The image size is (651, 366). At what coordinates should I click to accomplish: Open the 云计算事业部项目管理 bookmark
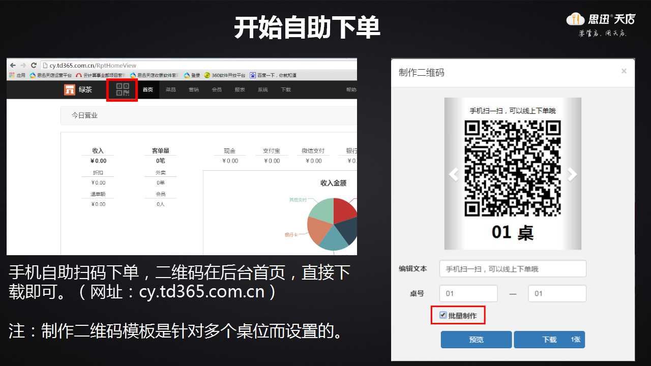click(x=100, y=75)
